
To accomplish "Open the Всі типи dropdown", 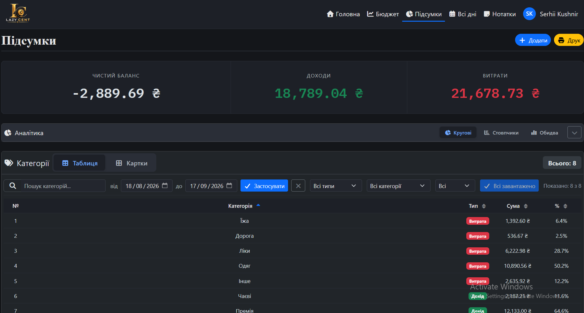I will click(x=336, y=186).
